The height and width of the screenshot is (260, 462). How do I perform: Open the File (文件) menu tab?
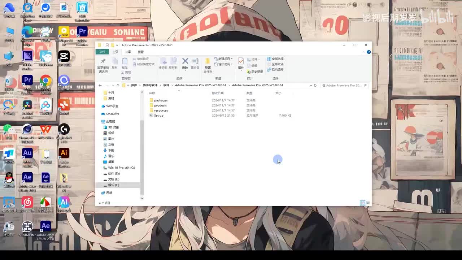tap(103, 52)
